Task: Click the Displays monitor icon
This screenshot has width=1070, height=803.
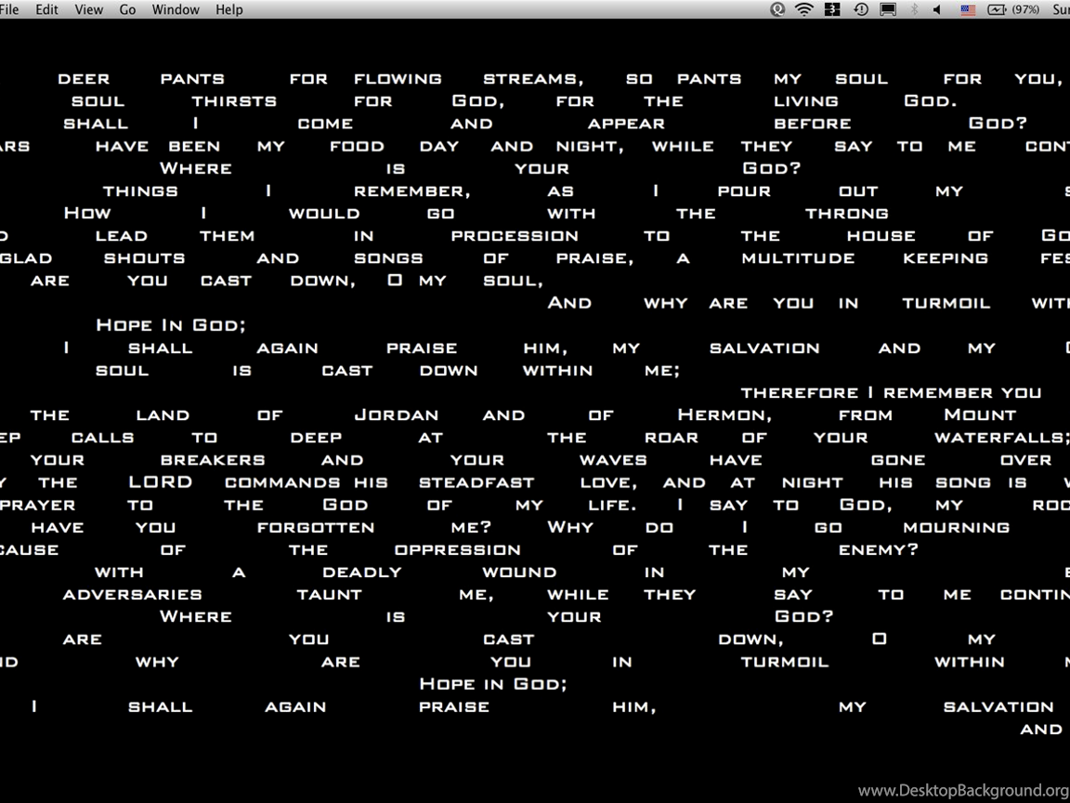Action: click(x=888, y=9)
